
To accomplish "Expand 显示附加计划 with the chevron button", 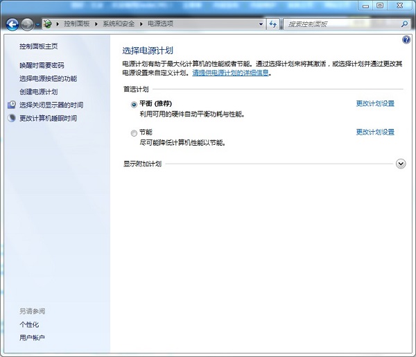I will tap(400, 164).
